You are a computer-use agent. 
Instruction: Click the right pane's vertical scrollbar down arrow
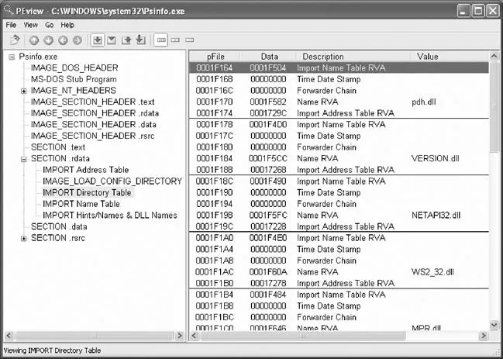coord(494,326)
